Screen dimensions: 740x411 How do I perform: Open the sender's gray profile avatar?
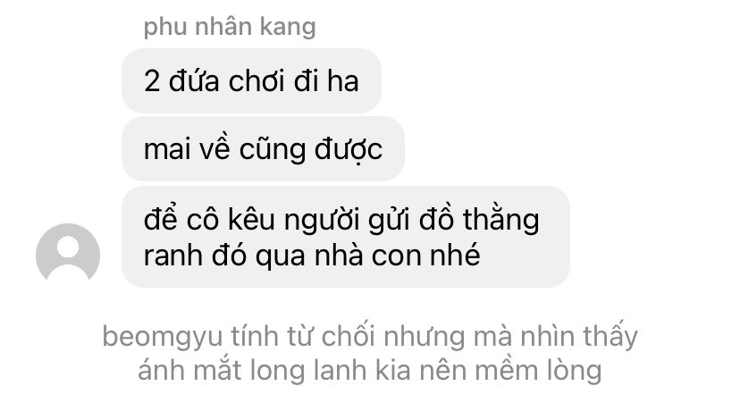pyautogui.click(x=68, y=253)
